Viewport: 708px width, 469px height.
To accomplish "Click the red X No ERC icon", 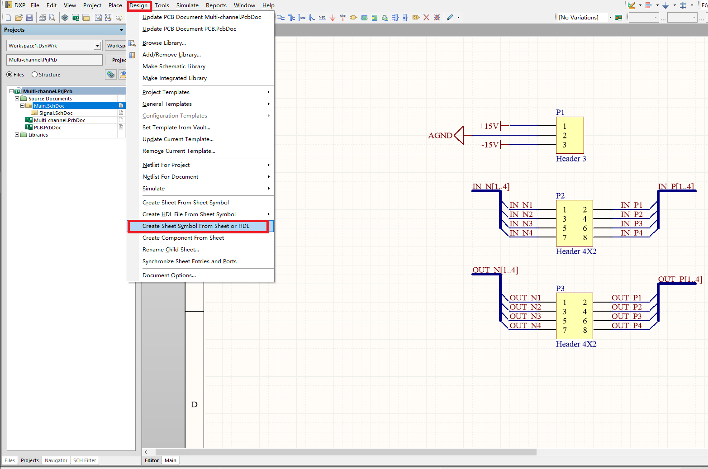I will [x=426, y=18].
